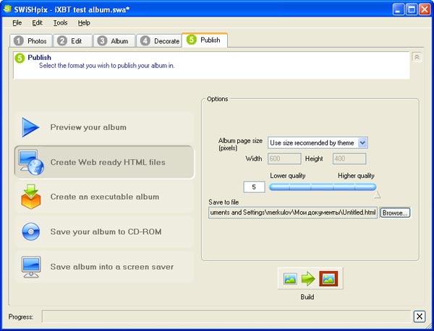The height and width of the screenshot is (331, 434).
Task: Switch to the Photos tab
Action: pyautogui.click(x=30, y=41)
